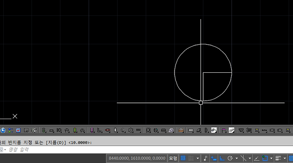Open the green stacked spring tool flyout

pos(44,130)
